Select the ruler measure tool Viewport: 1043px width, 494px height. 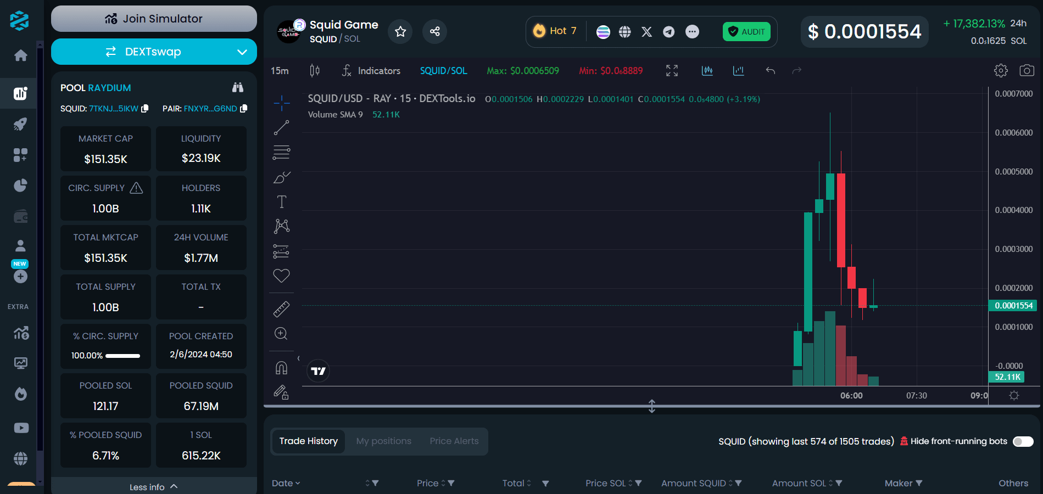[x=281, y=309]
